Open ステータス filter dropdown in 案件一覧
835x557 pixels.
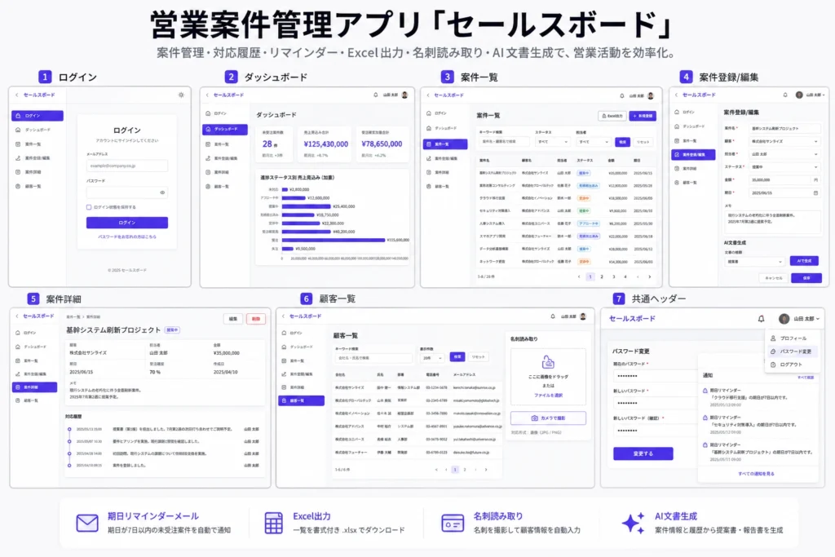point(552,142)
